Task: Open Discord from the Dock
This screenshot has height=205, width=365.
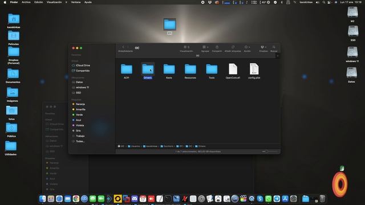Action: tap(135, 199)
